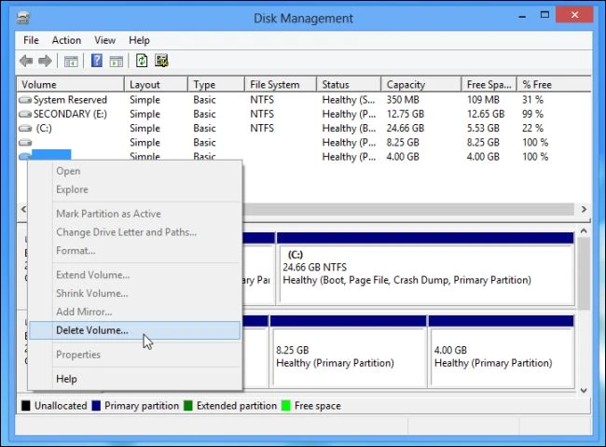The height and width of the screenshot is (447, 606).
Task: Select Help in the context menu
Action: coord(66,379)
